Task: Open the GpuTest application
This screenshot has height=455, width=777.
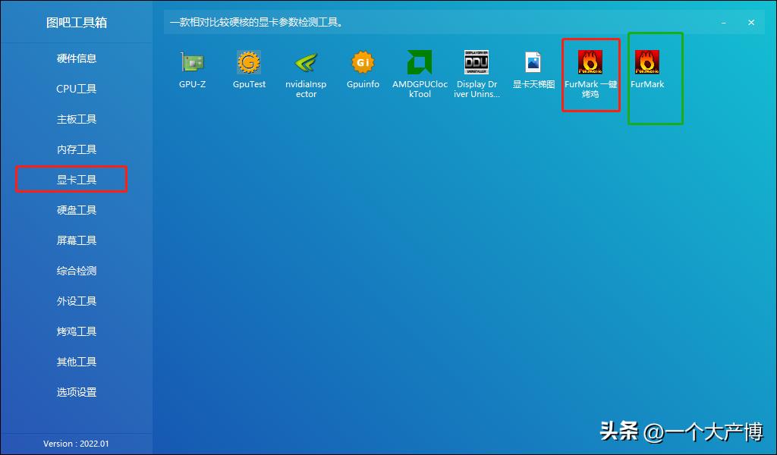Action: pos(249,64)
